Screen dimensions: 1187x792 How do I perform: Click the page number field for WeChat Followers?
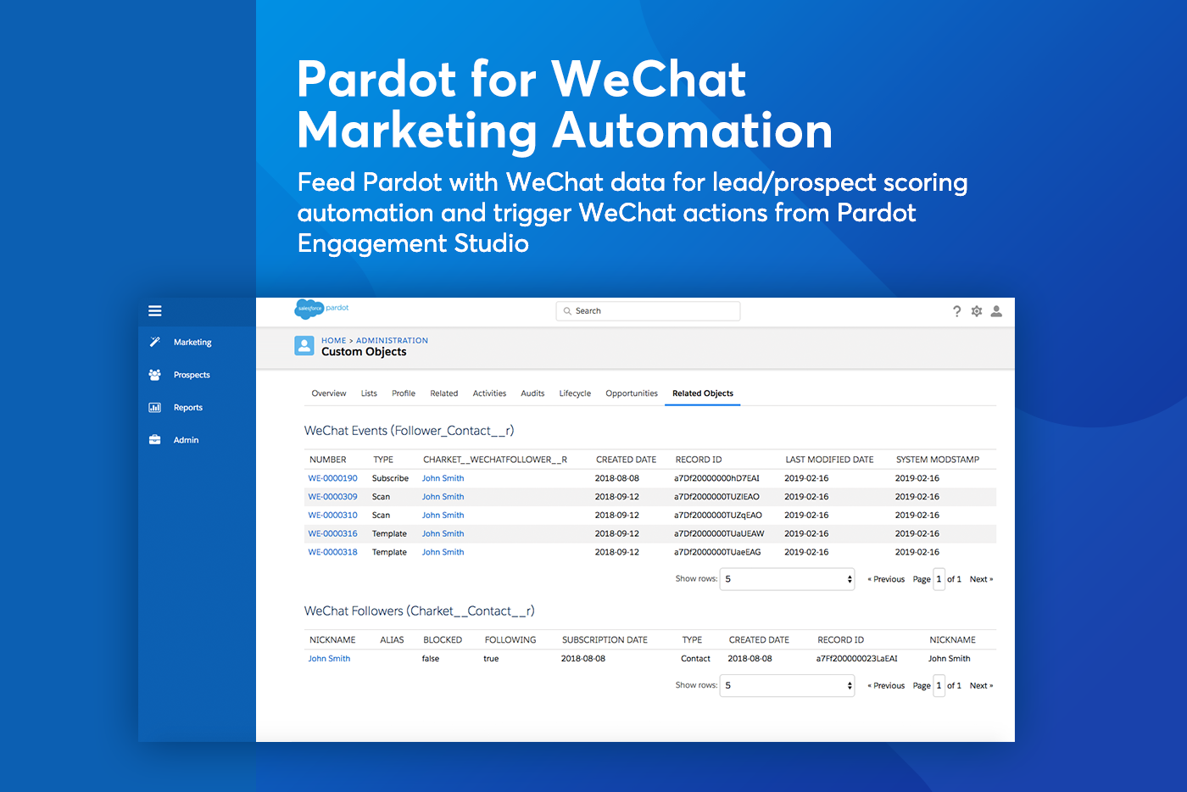(x=939, y=685)
